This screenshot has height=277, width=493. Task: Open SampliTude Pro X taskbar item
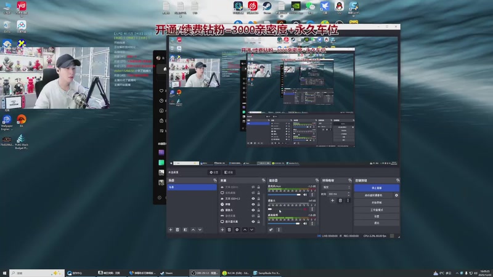pos(267,273)
